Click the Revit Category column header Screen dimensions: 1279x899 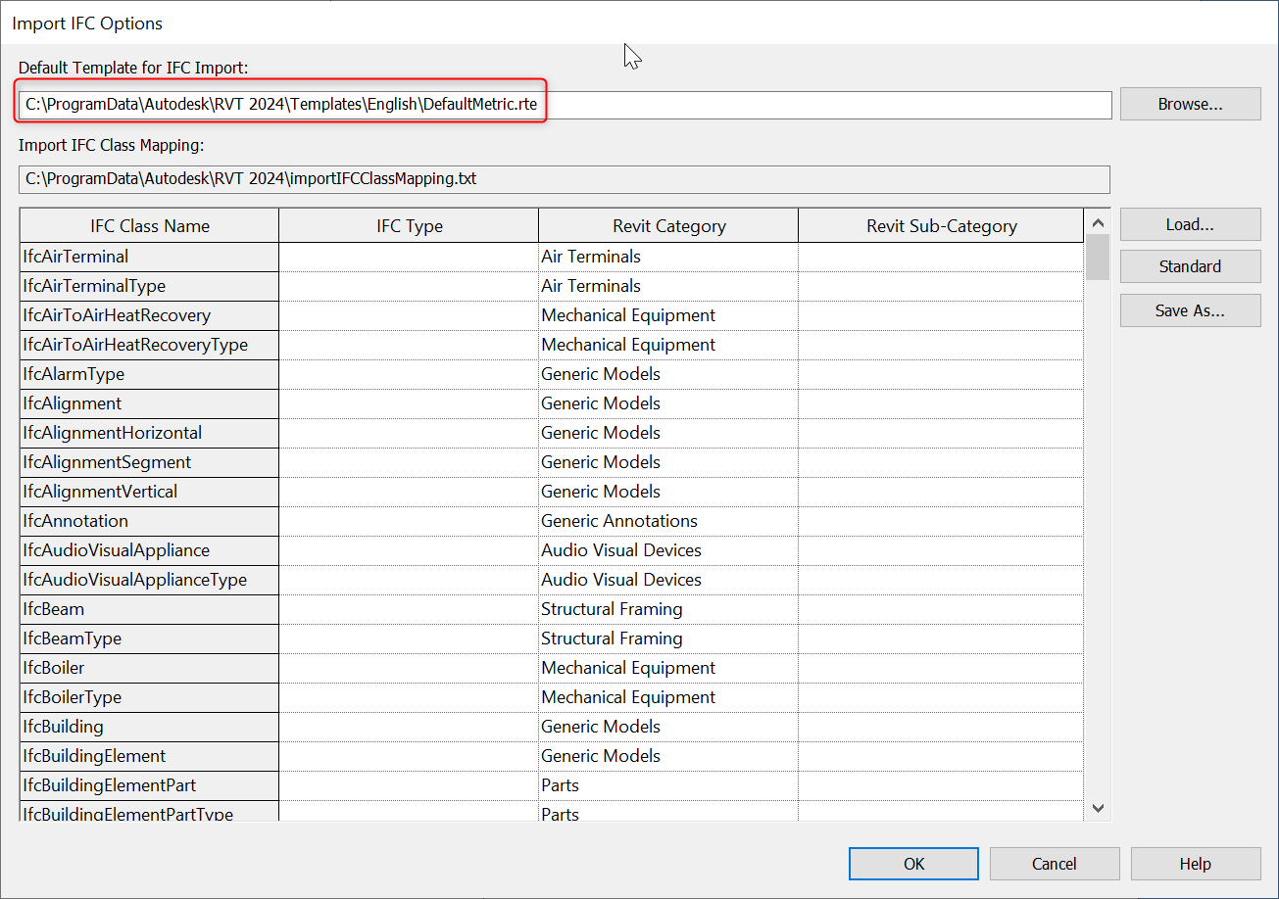[667, 225]
